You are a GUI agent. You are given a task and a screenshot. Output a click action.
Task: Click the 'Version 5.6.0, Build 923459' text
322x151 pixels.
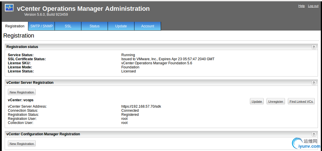pos(46,15)
